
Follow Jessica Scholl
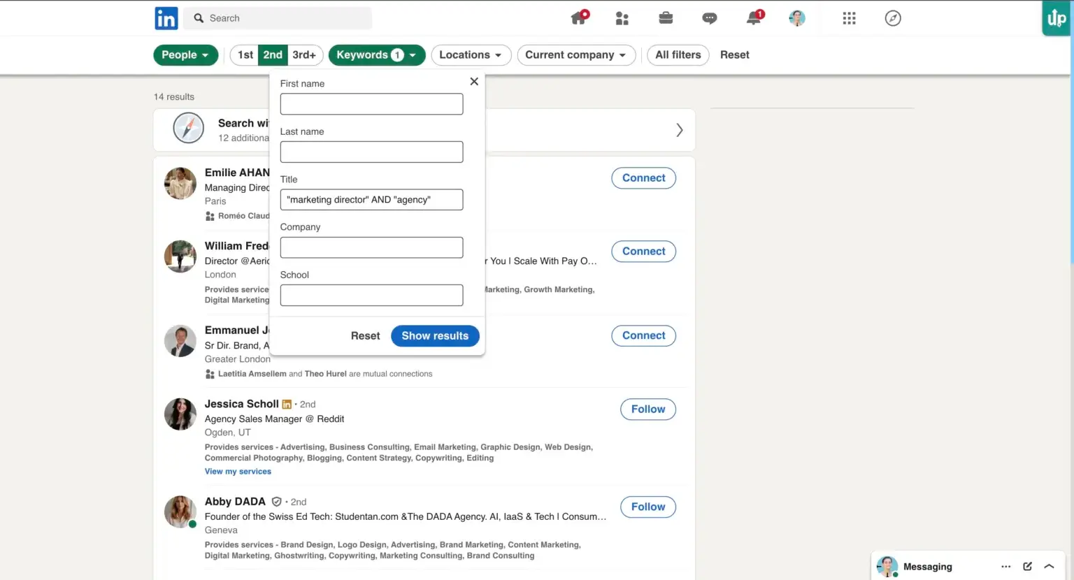pyautogui.click(x=647, y=409)
